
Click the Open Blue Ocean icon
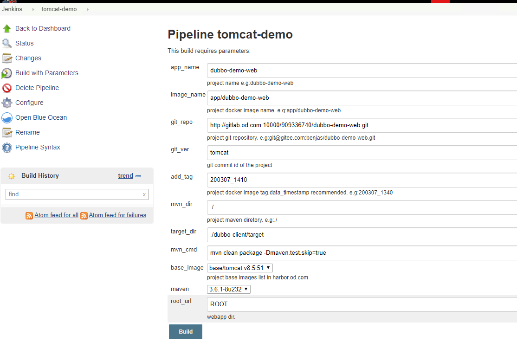pyautogui.click(x=7, y=117)
